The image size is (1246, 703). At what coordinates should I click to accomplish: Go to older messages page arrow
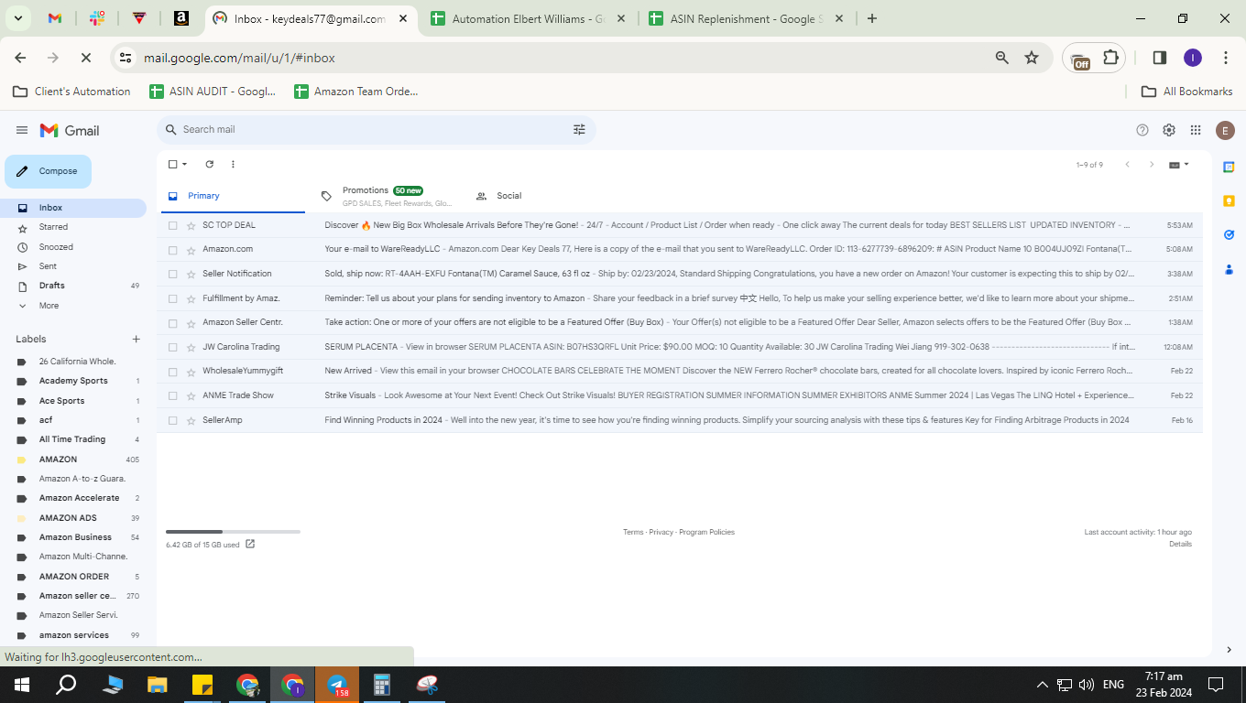click(1152, 165)
